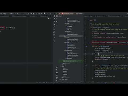Screen dimensions: 128x96
Task: Click the override gutter icon beside onViewCreated
Action: click(x=87, y=65)
